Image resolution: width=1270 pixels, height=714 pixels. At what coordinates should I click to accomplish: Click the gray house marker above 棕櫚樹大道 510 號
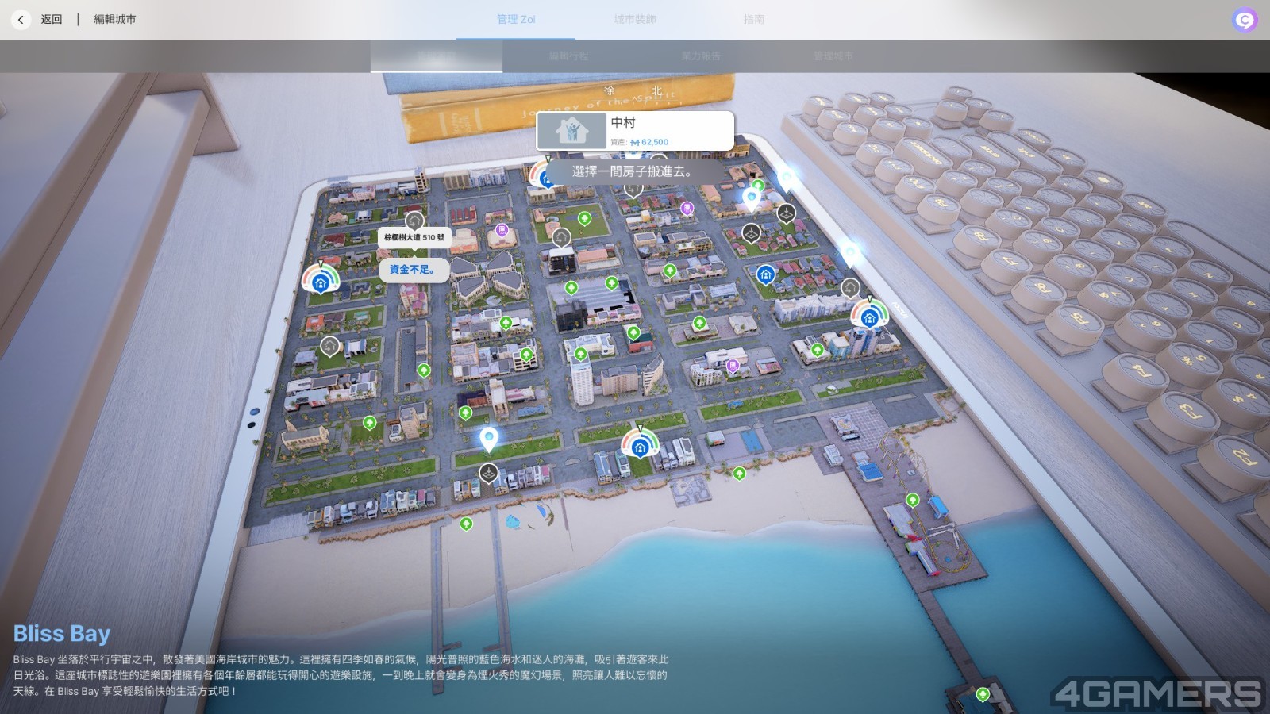click(414, 220)
